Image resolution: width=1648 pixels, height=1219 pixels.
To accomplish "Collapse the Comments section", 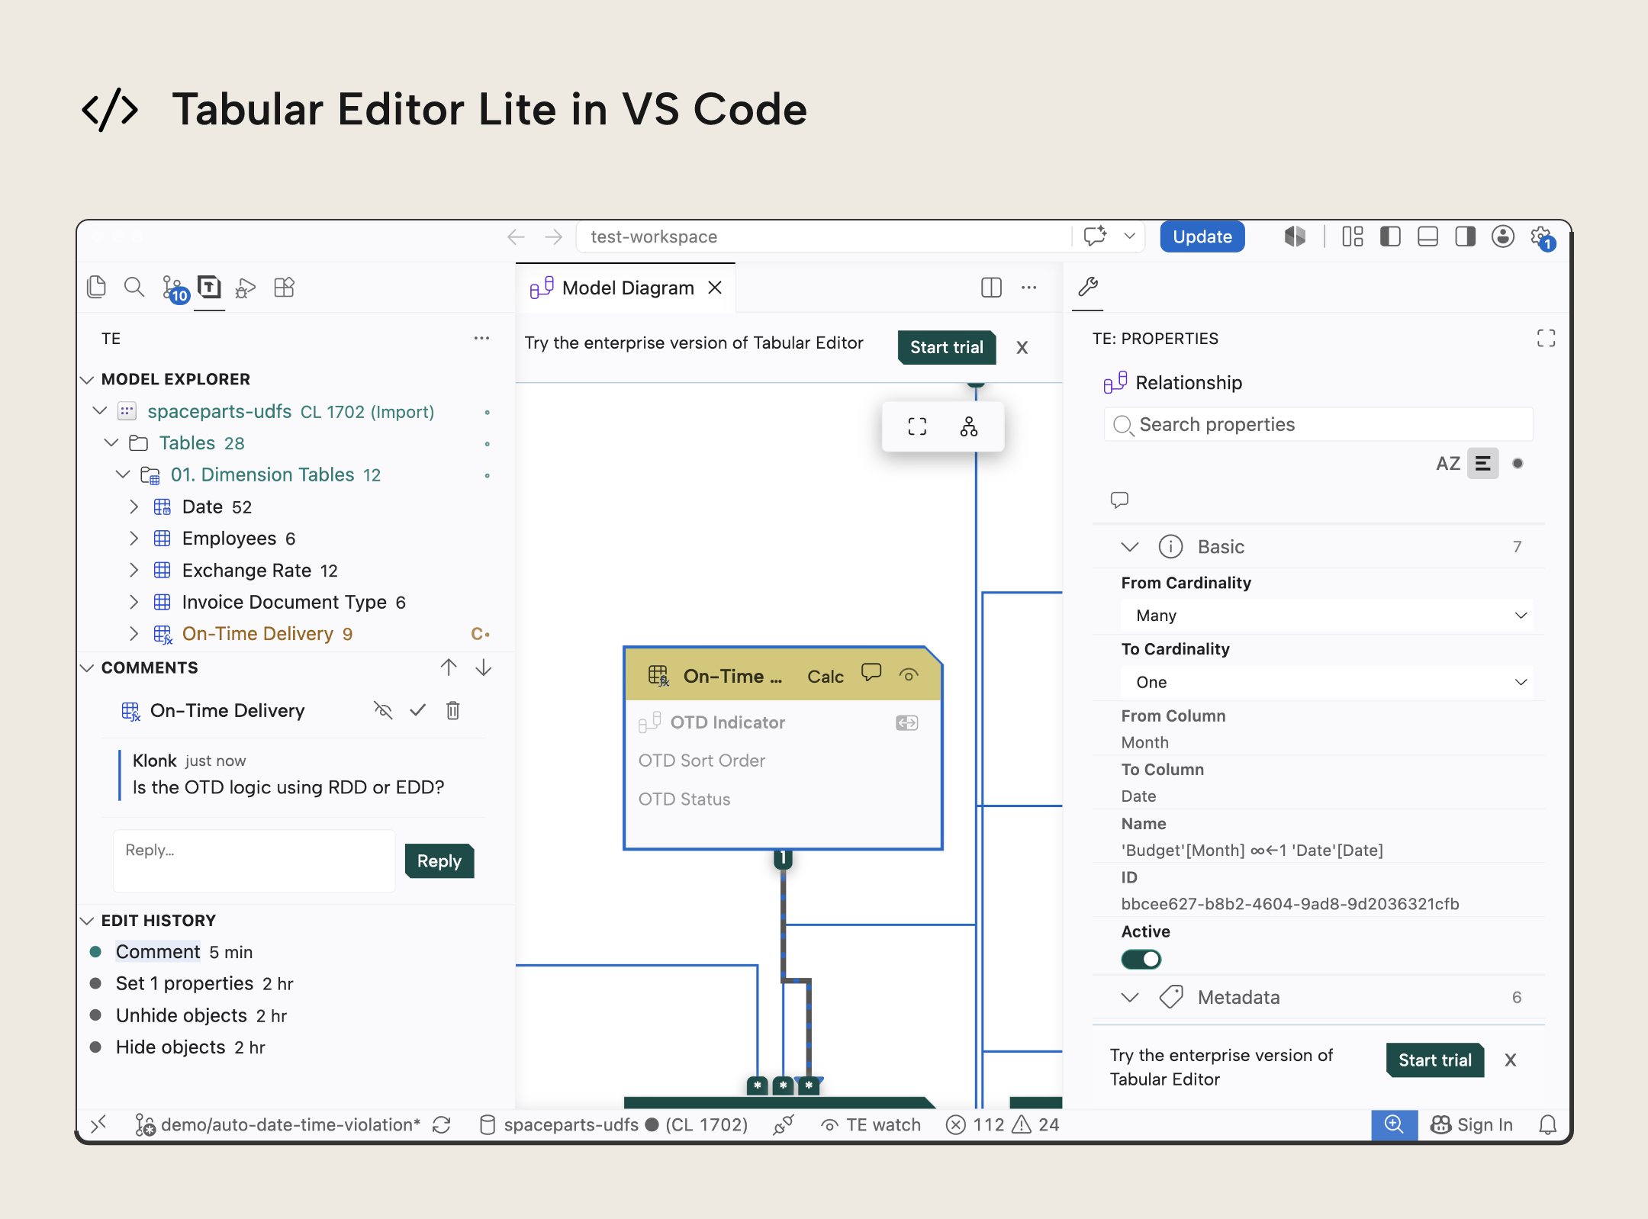I will (87, 667).
